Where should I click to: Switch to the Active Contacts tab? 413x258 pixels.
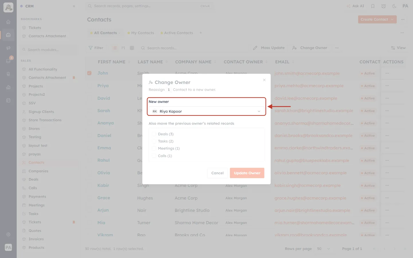(x=177, y=33)
